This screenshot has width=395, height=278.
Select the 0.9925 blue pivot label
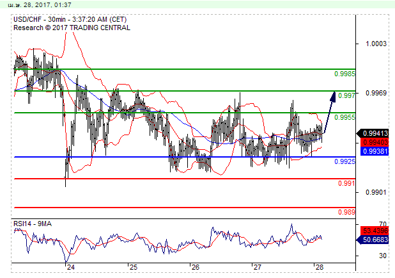[x=345, y=161]
